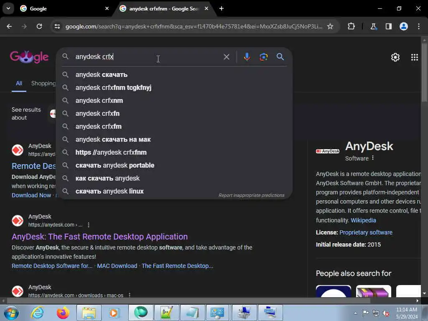Click the Chrome address bar URL
This screenshot has height=321, width=428.
194,26
